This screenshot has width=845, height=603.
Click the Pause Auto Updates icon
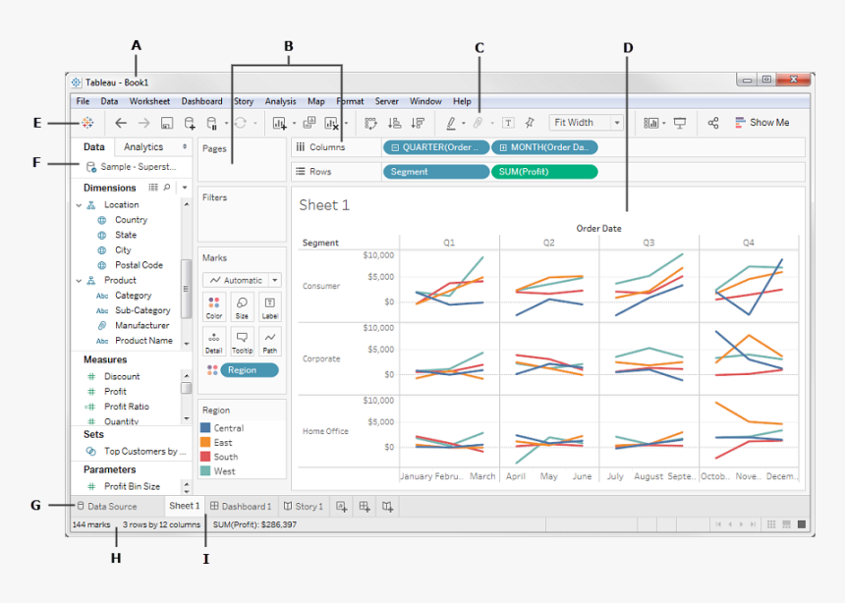point(212,124)
